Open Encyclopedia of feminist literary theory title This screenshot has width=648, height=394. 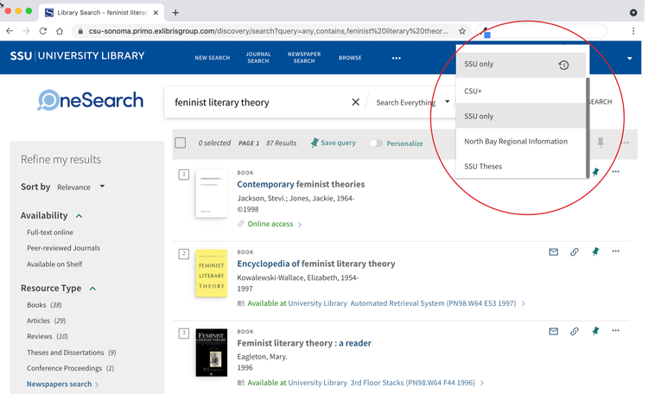pos(316,264)
